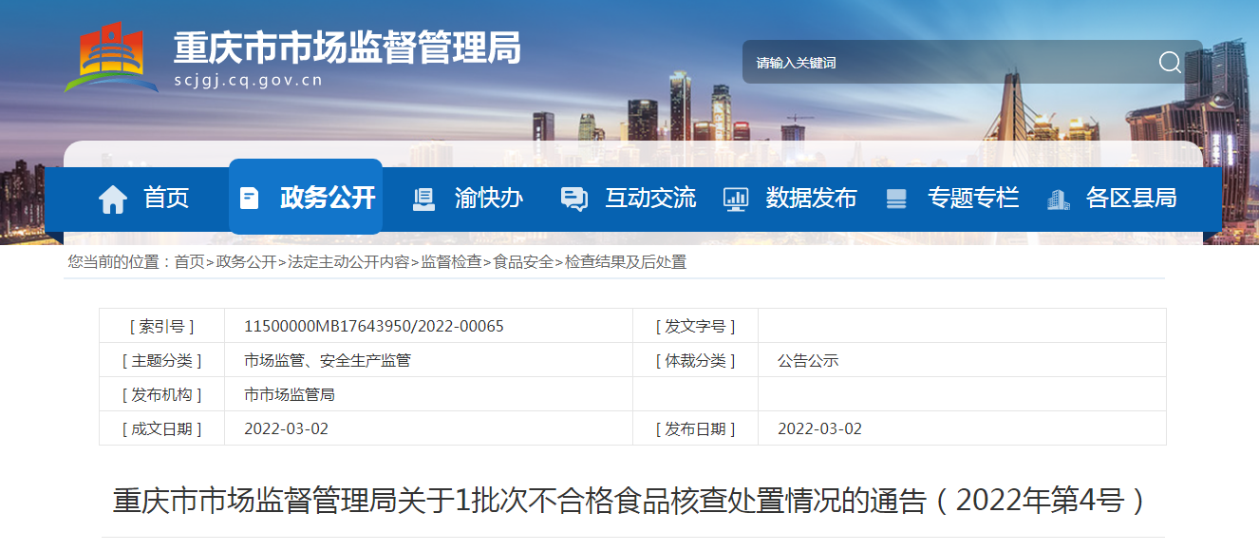
Task: Go to 政务公开 in the breadcrumb
Action: (x=246, y=262)
